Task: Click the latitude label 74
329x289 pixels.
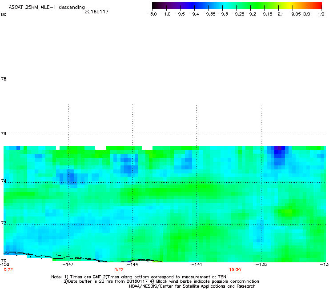Action: (4, 181)
